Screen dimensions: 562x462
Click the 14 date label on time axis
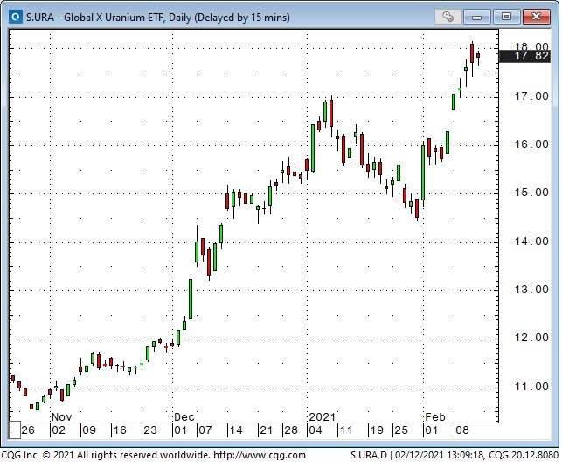[x=235, y=430]
